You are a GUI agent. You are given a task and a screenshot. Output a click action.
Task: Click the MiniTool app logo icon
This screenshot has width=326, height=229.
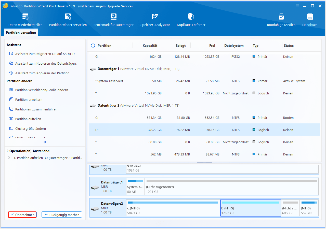[x=5, y=6]
